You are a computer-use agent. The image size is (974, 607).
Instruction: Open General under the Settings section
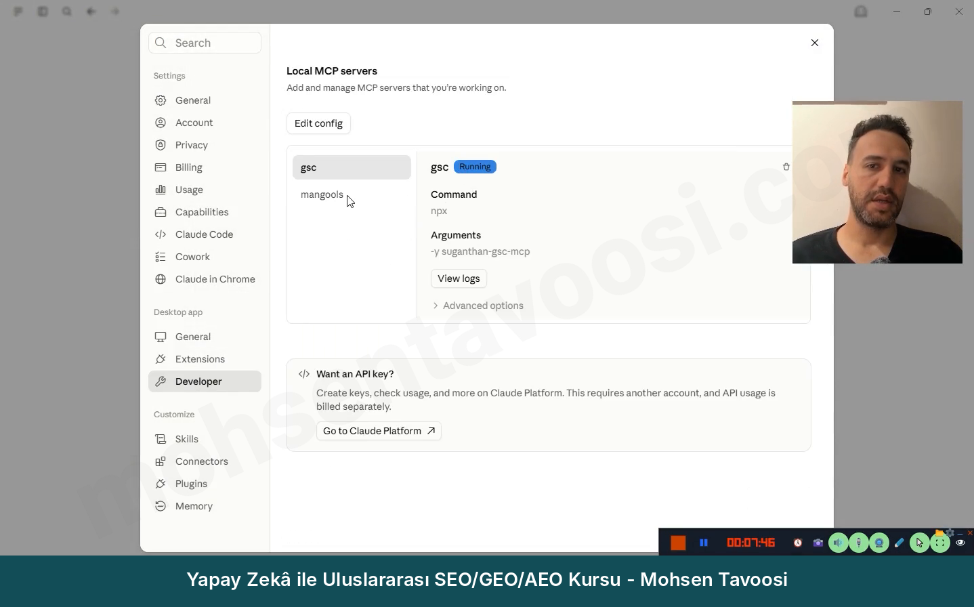205,100
